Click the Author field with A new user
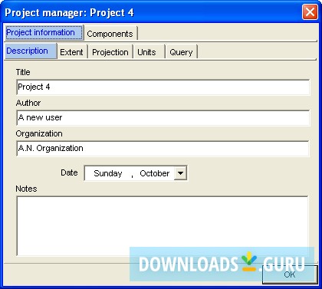The image size is (322, 289). tap(163, 118)
